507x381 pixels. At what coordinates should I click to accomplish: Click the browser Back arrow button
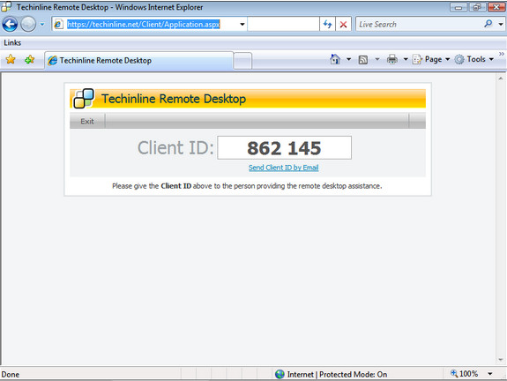10,25
